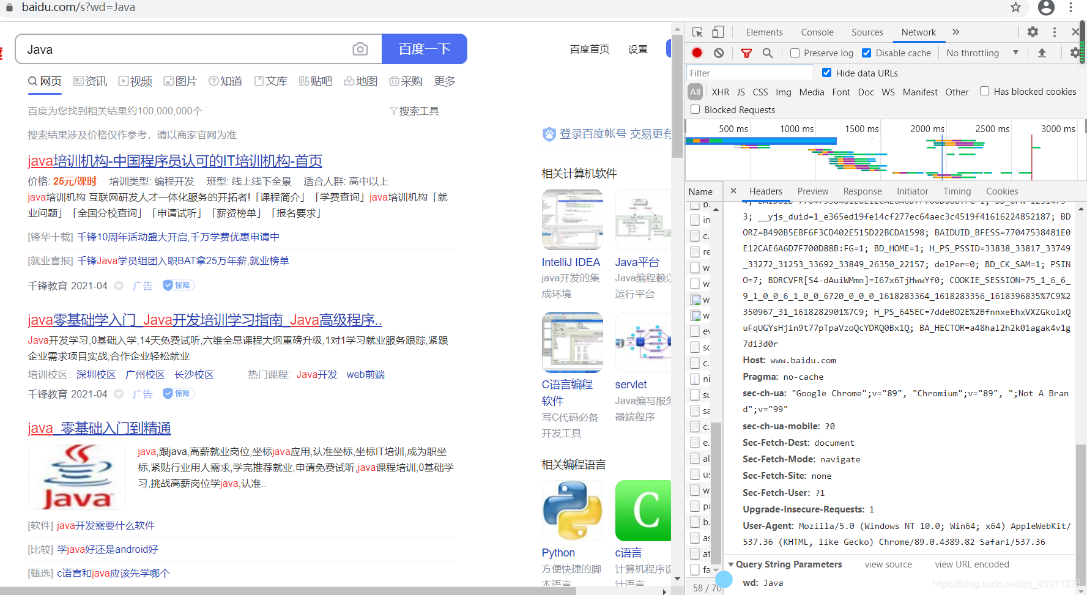Screen dimensions: 1087x595
Task: Open 百度首页 link
Action: (x=590, y=49)
